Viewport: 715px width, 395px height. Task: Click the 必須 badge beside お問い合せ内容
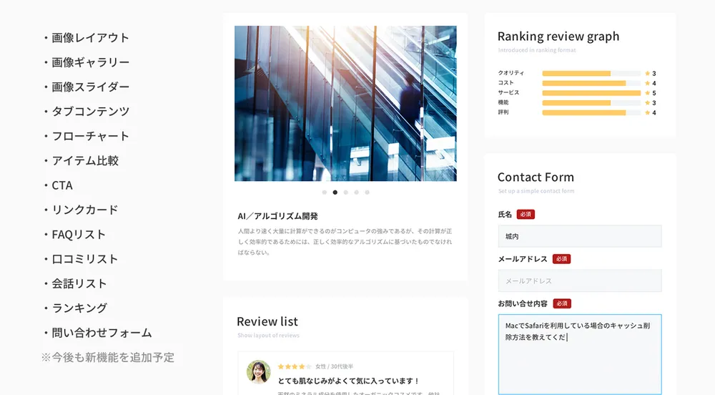pyautogui.click(x=562, y=304)
